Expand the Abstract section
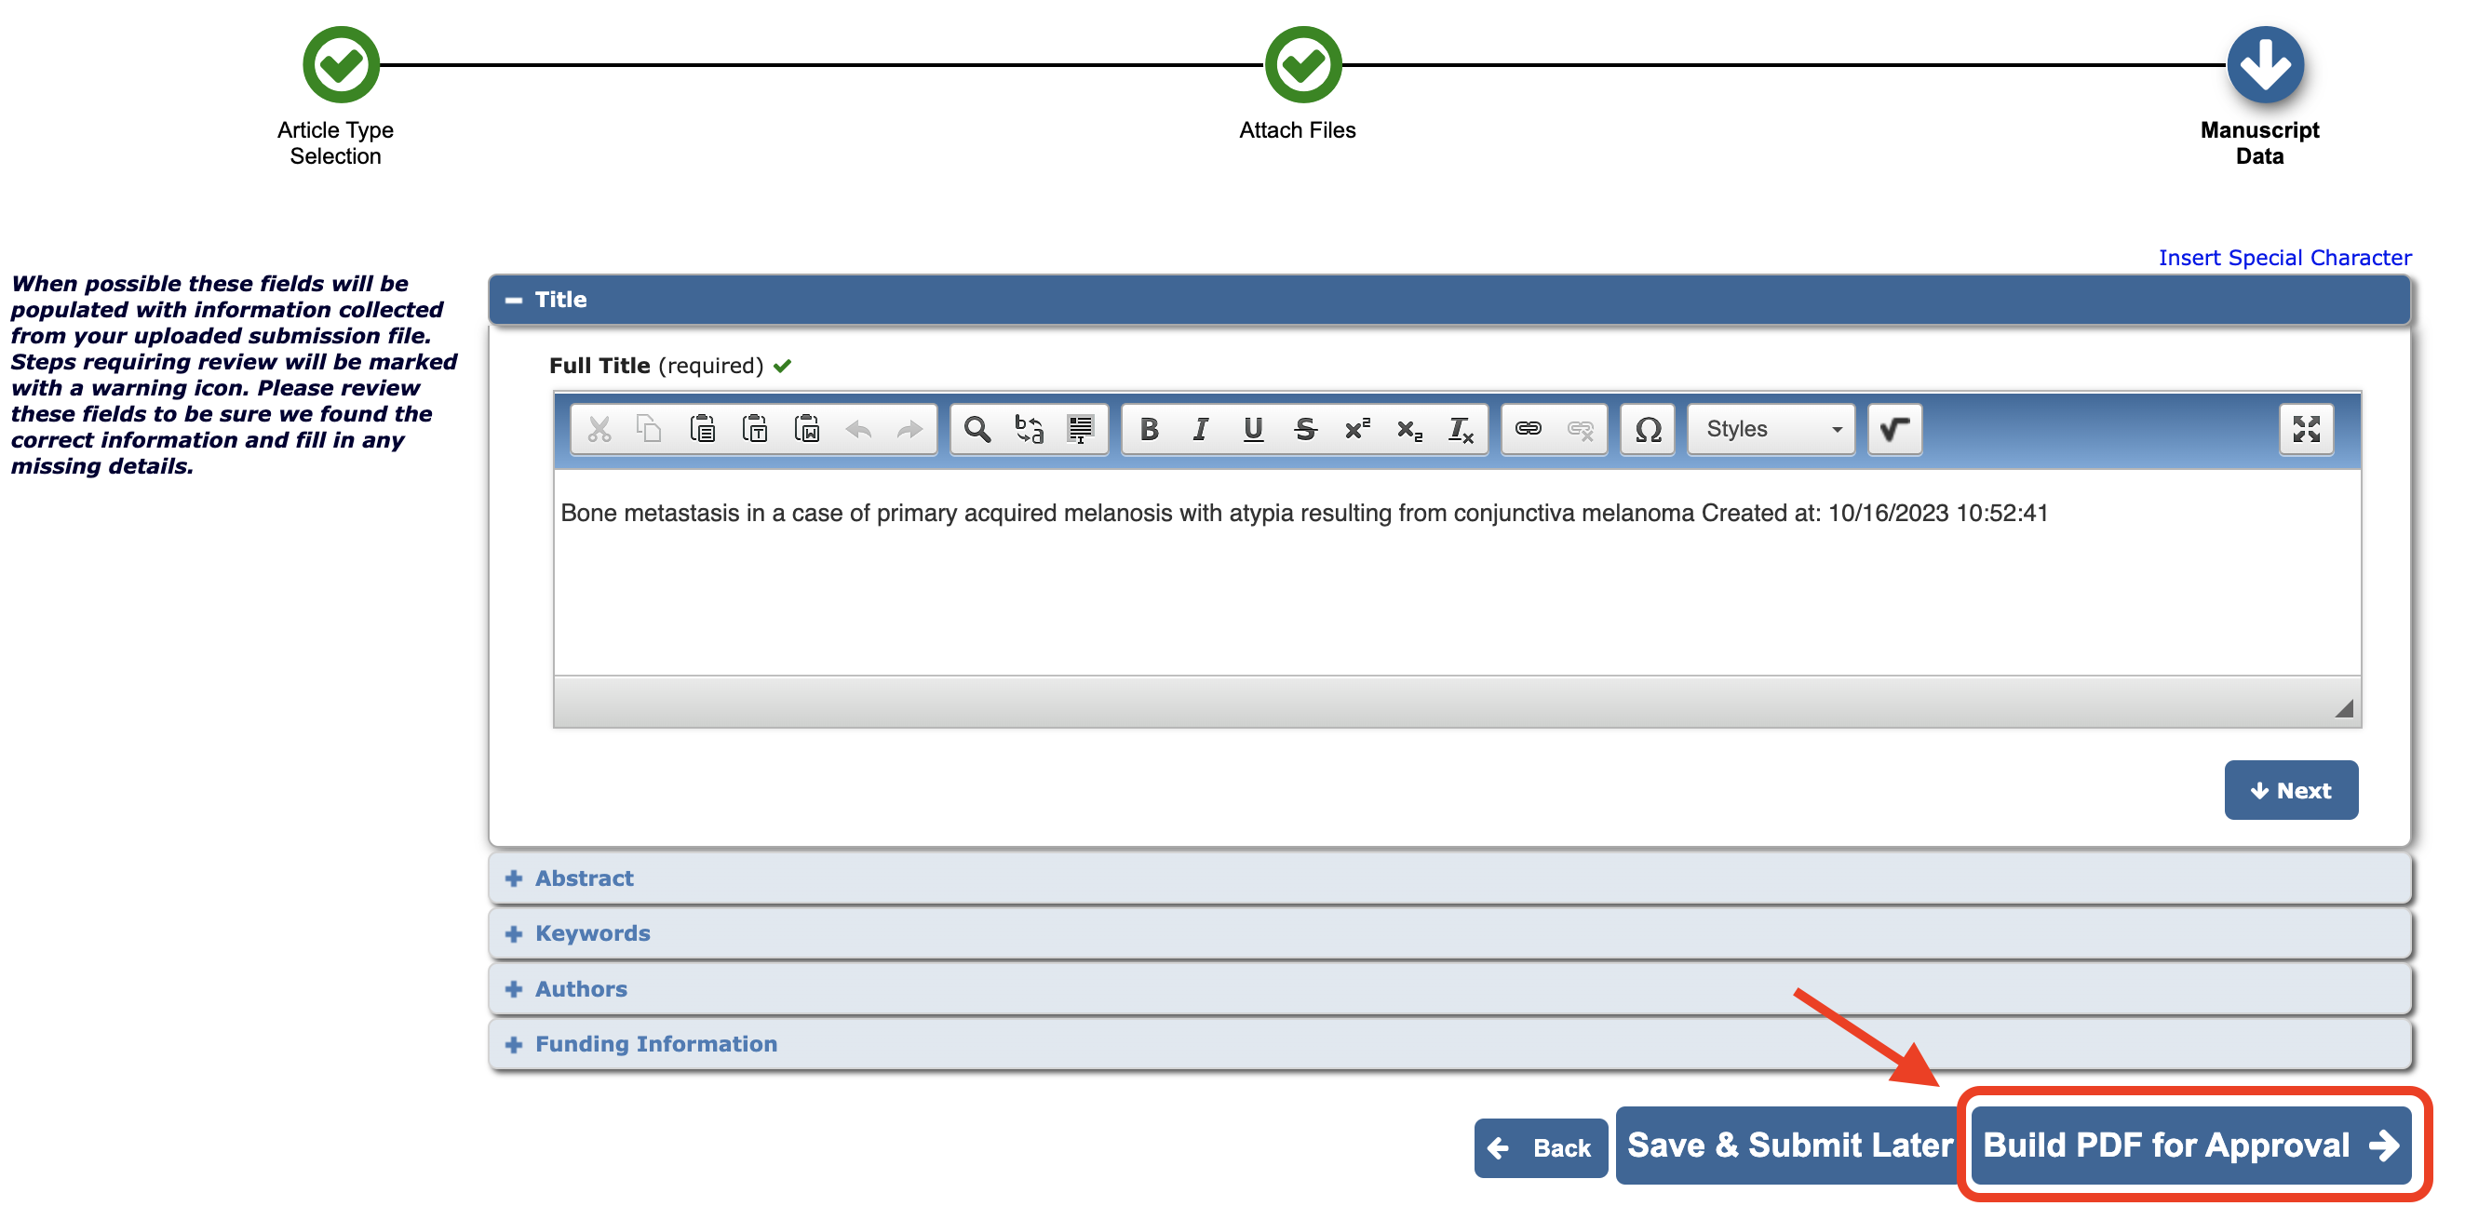The image size is (2465, 1206). click(1448, 879)
